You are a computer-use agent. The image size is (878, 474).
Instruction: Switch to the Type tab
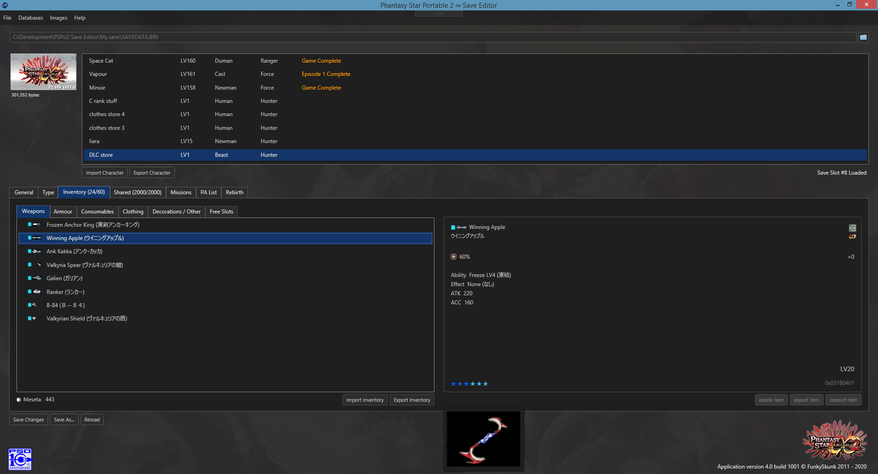48,192
